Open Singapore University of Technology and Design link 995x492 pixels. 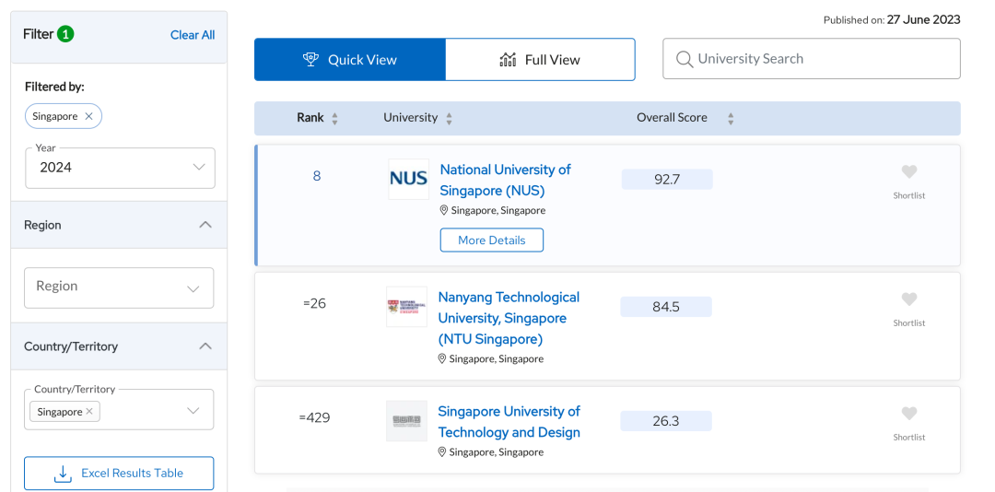509,422
